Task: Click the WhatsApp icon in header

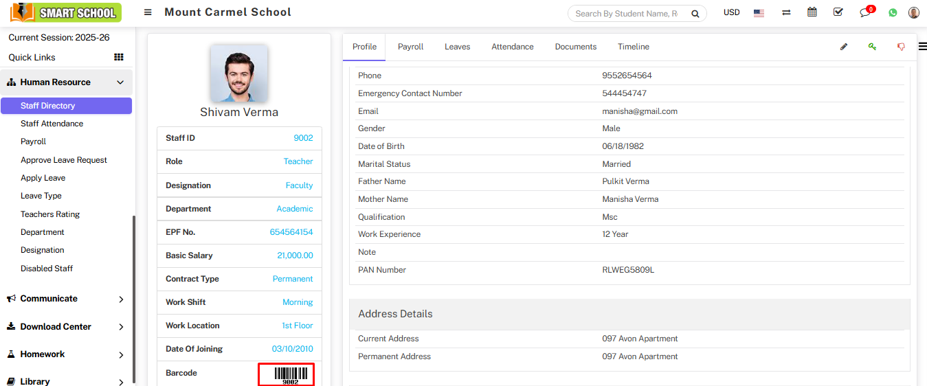Action: click(x=893, y=12)
